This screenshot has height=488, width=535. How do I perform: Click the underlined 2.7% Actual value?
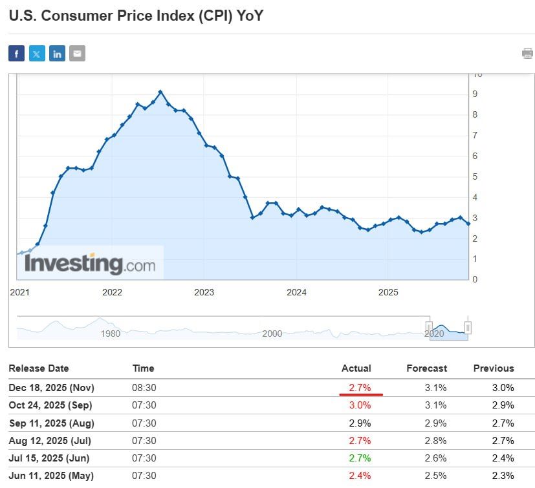pyautogui.click(x=360, y=388)
